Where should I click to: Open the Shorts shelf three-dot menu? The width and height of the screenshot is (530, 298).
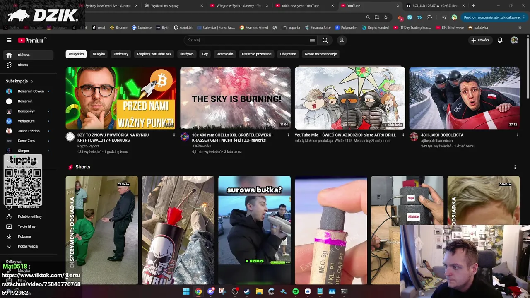(515, 167)
